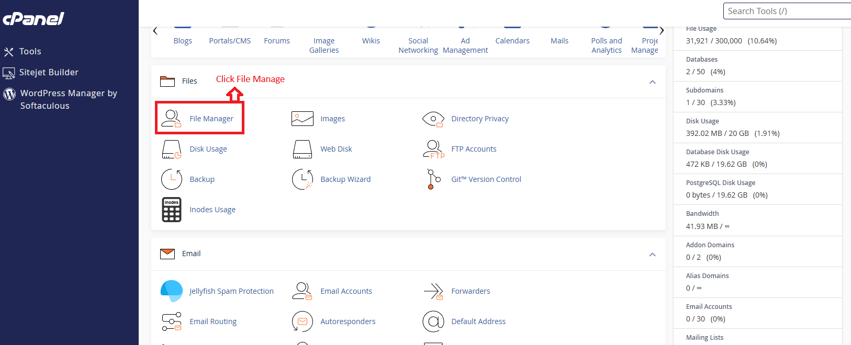Click the Email envelope icon

[x=167, y=254]
